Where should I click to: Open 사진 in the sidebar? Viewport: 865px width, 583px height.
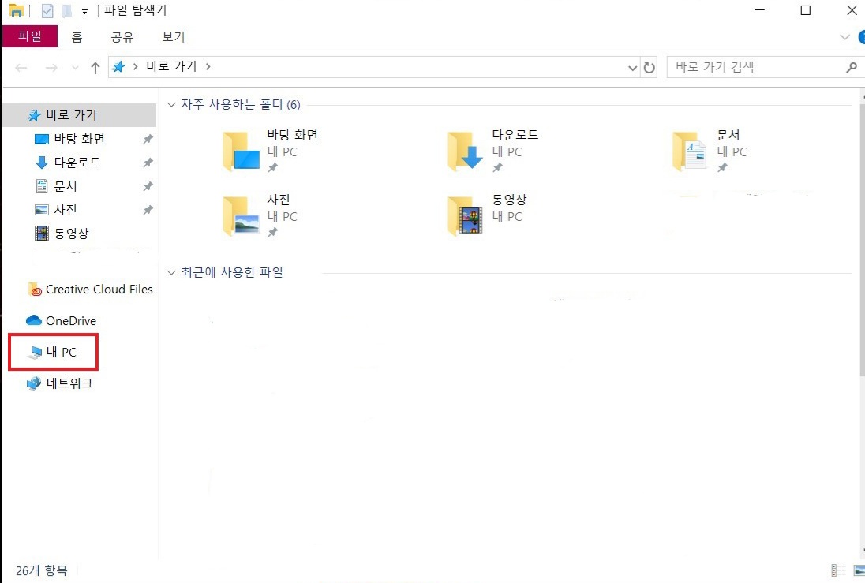click(66, 210)
